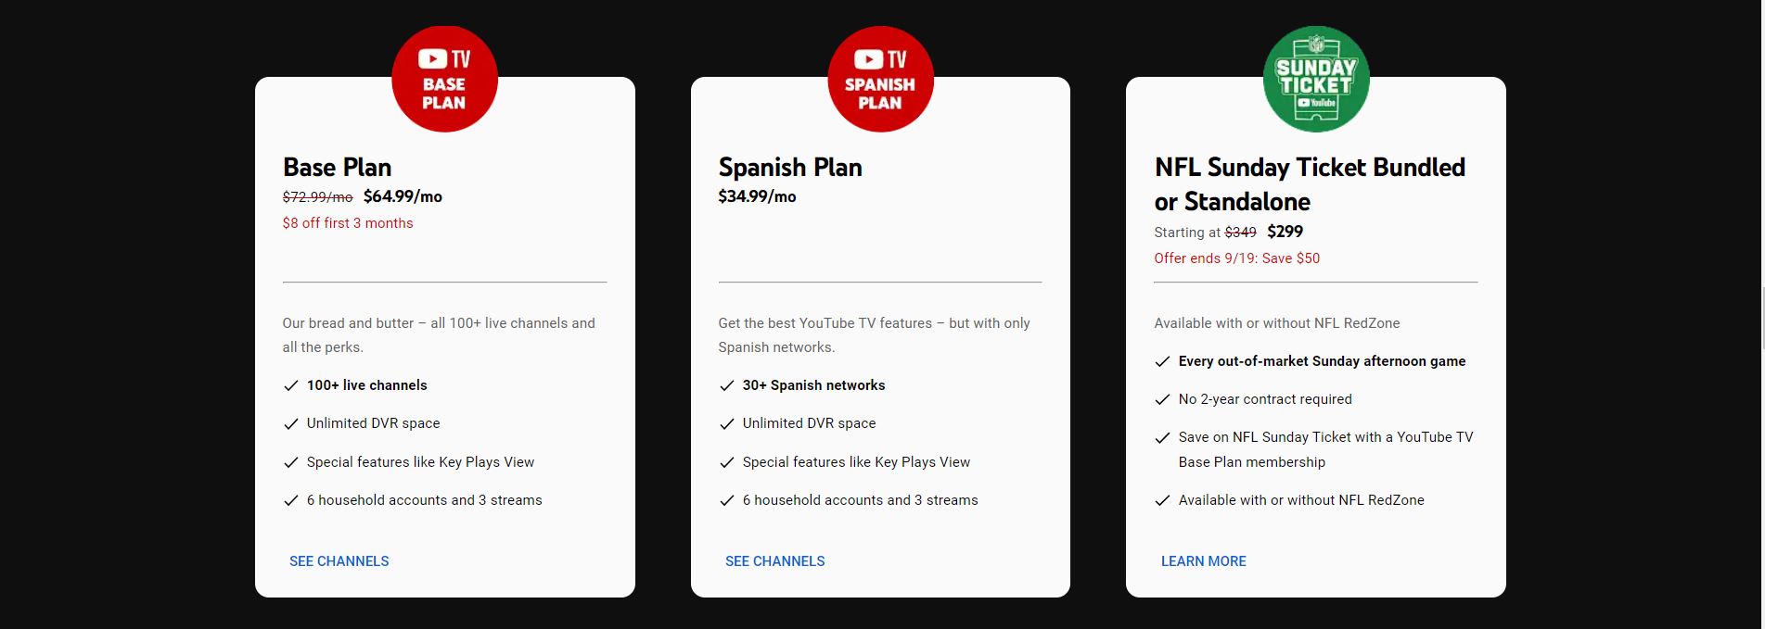Image resolution: width=1765 pixels, height=629 pixels.
Task: Click the checkmark beside 100+ live channels
Action: (x=289, y=384)
